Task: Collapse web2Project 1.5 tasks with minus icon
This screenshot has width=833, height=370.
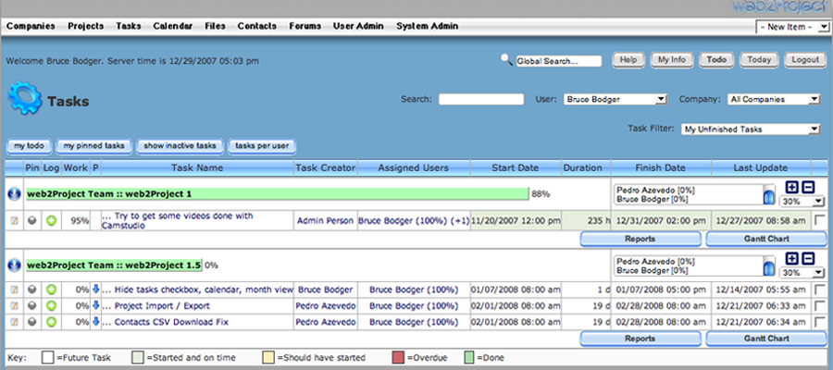Action: click(x=808, y=258)
